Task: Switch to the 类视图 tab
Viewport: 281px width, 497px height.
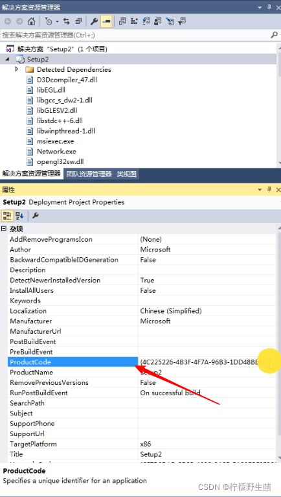Action: tap(126, 174)
